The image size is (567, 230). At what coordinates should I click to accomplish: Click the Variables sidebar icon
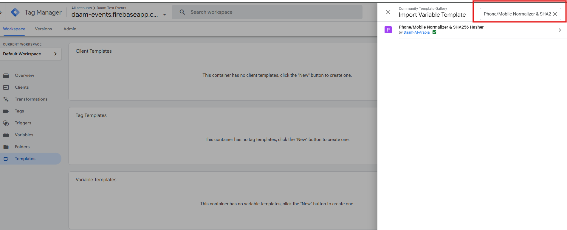pos(6,135)
